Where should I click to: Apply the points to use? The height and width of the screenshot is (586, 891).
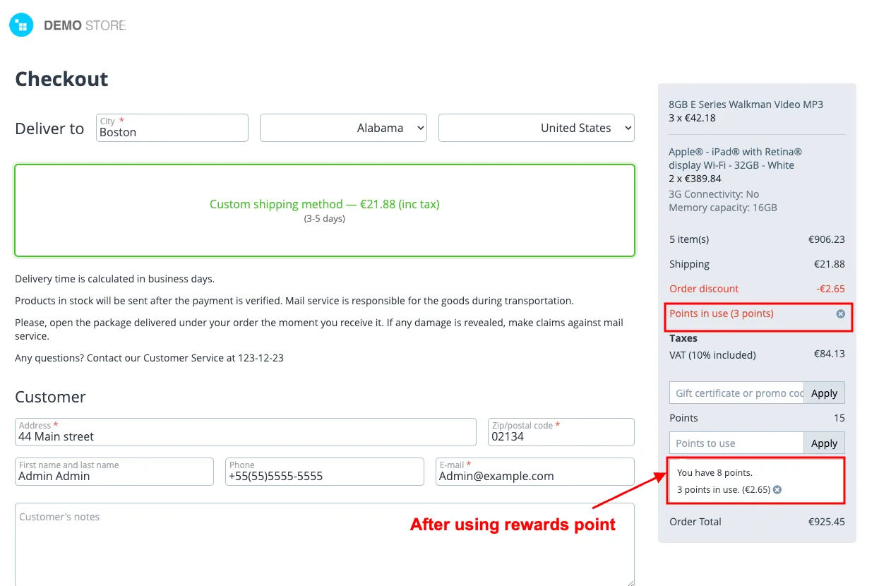point(824,443)
